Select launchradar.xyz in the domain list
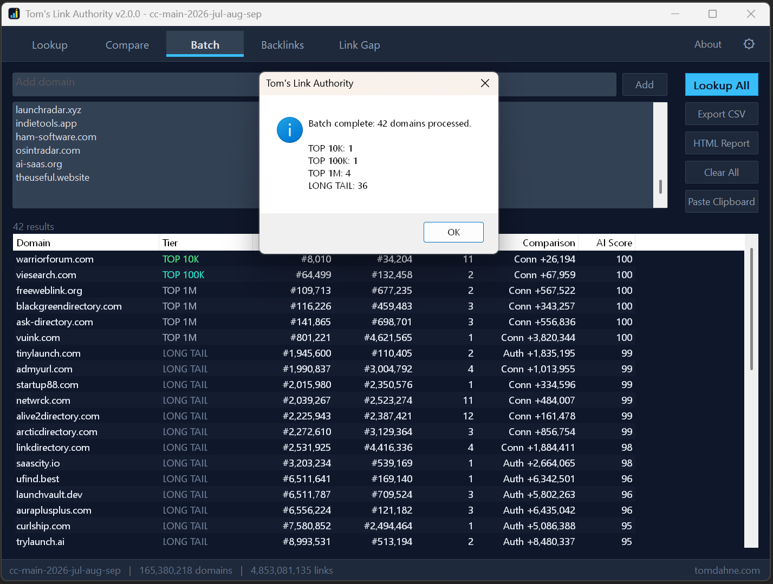773x584 pixels. (49, 110)
